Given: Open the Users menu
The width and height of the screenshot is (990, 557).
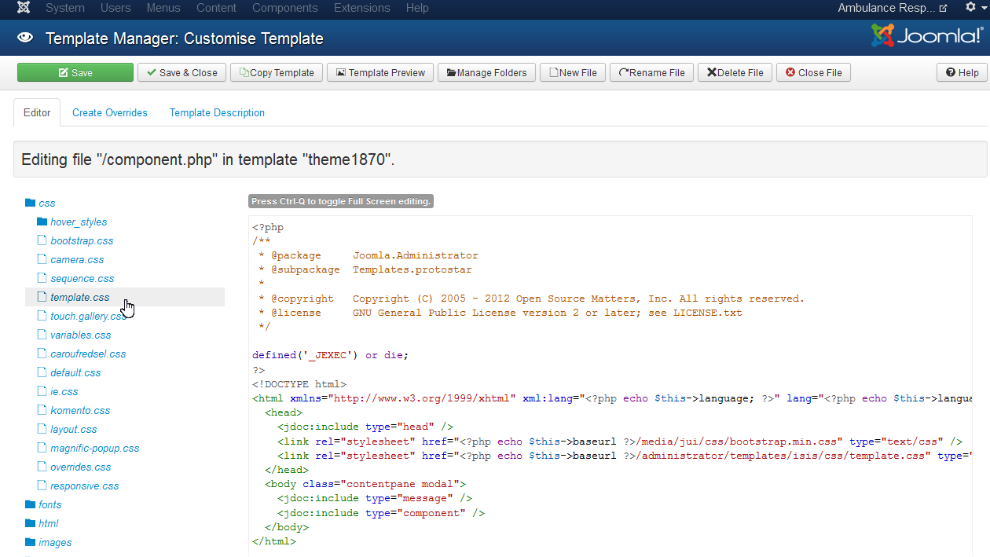Looking at the screenshot, I should [x=115, y=8].
